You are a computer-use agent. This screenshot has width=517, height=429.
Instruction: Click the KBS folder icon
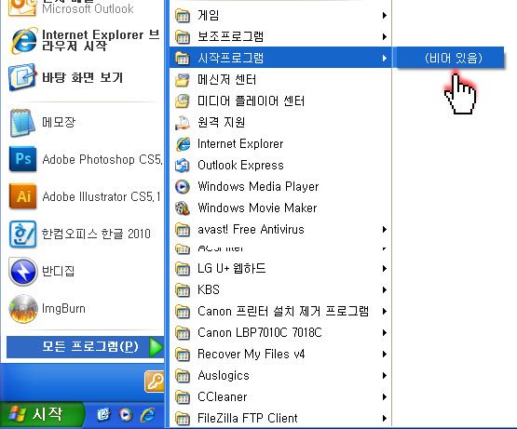(x=183, y=290)
